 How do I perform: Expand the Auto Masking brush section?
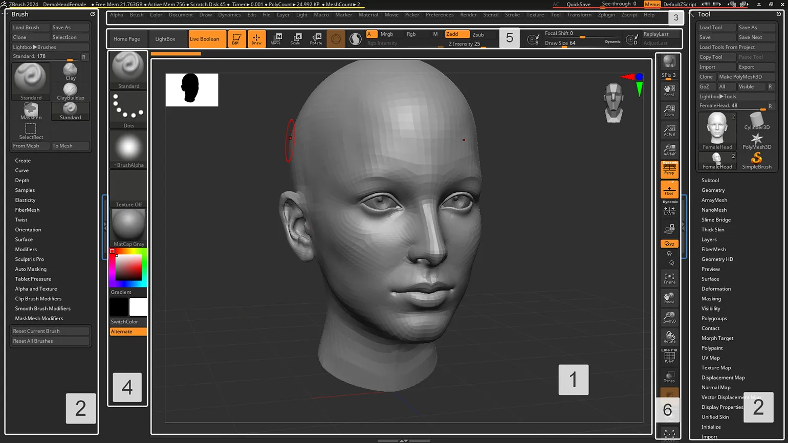[x=31, y=269]
